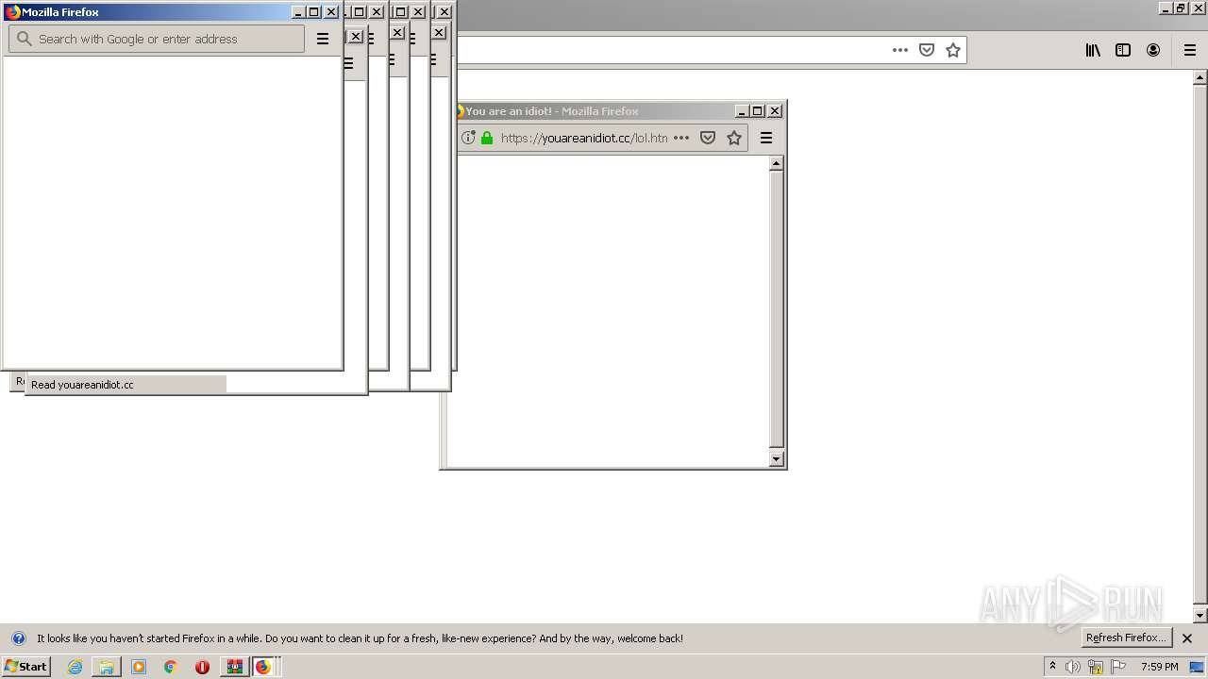Restore down the main Firefox window
This screenshot has width=1208, height=679.
click(x=1181, y=8)
